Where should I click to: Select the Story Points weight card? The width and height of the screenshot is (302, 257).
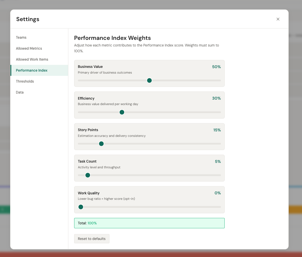[x=149, y=137]
